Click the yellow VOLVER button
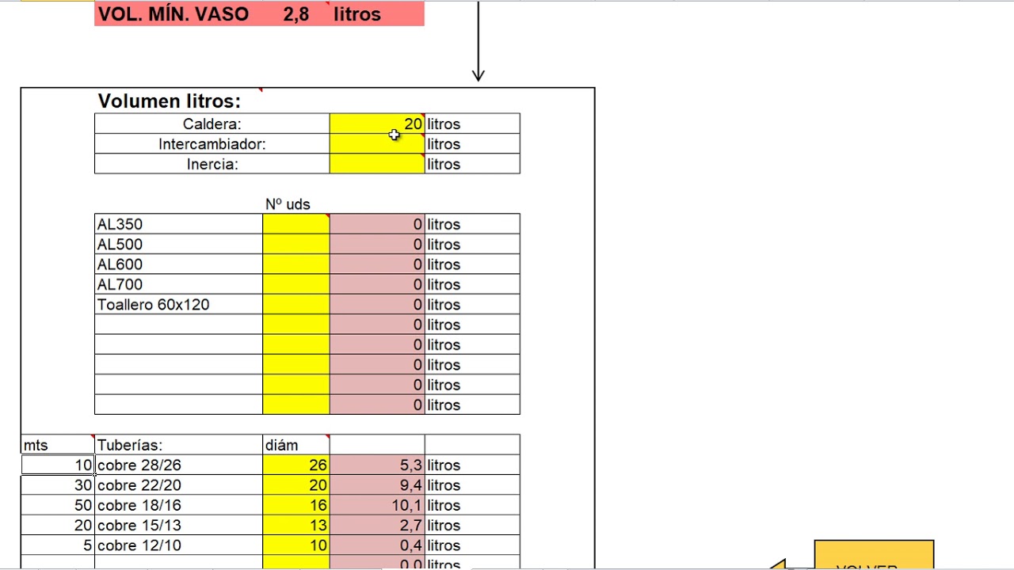1014x570 pixels. click(874, 556)
